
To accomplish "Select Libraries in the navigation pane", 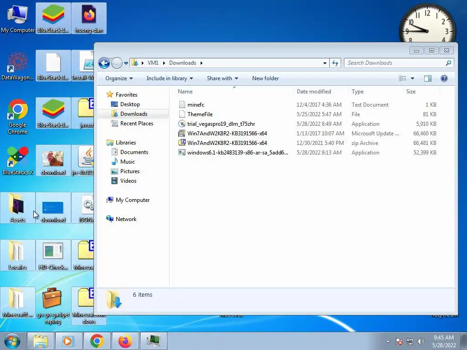I will tap(126, 143).
